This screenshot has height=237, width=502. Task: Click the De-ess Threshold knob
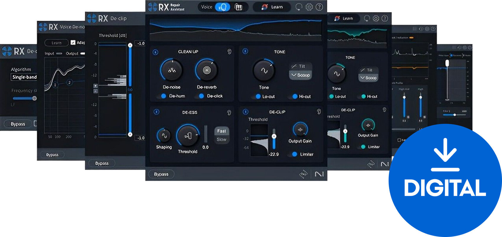(188, 136)
